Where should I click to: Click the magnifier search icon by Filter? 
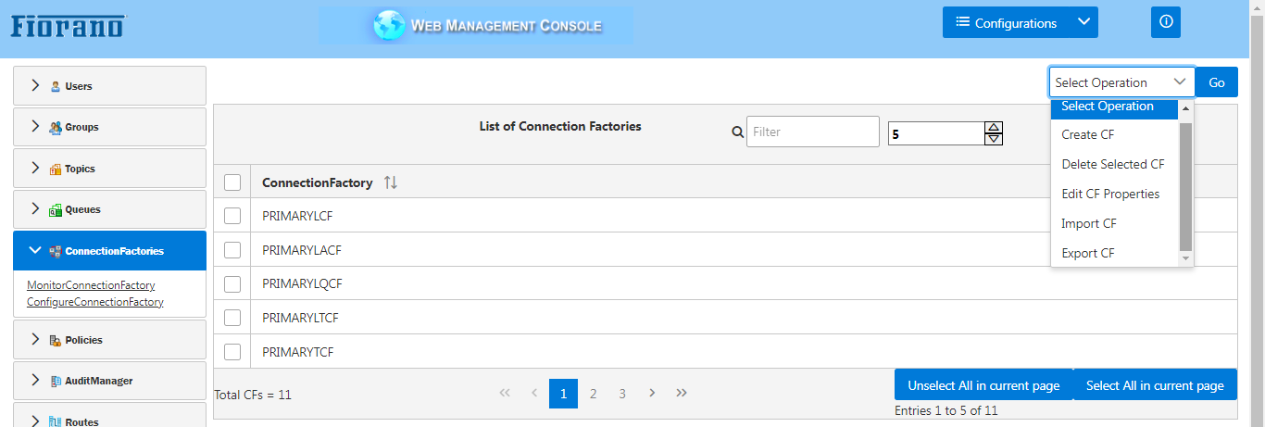pyautogui.click(x=738, y=132)
